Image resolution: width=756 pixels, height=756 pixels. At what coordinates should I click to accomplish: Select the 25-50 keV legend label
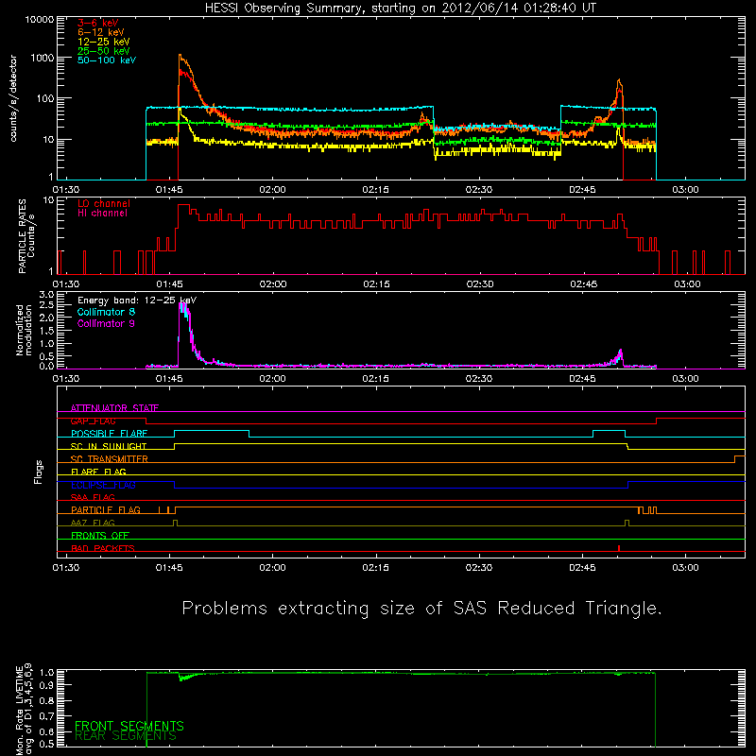coord(103,51)
